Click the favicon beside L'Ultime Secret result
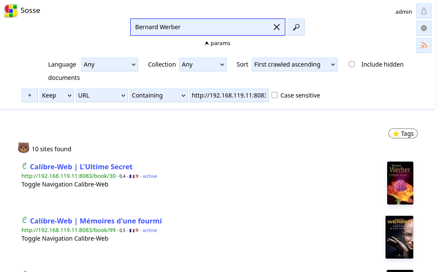 point(24,166)
